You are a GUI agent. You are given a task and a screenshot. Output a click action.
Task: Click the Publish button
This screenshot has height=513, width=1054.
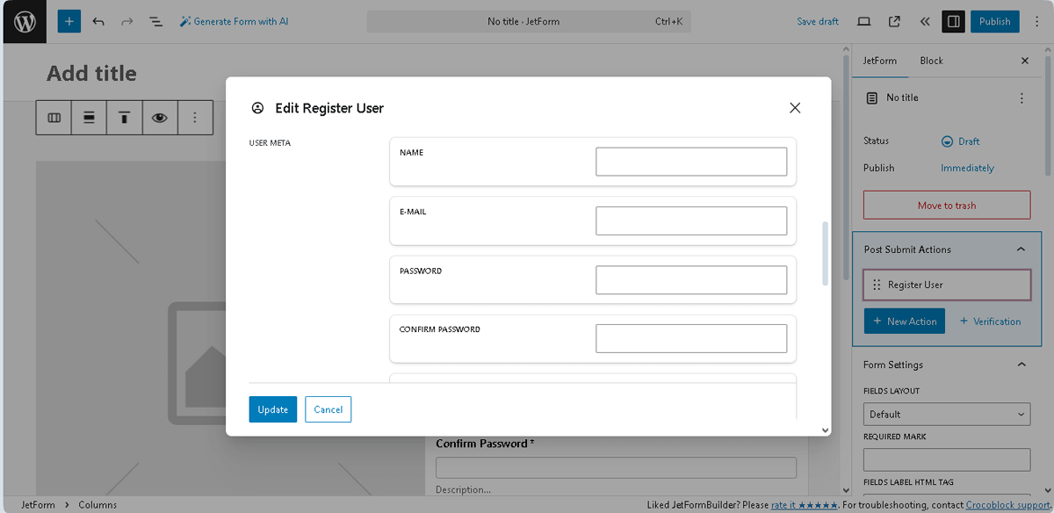(995, 21)
